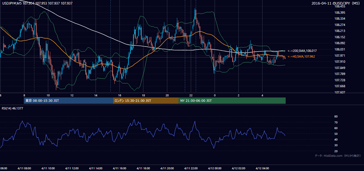364x171 pixels.
Task: Click hour tick 20 under the price chart
Action: point(167,95)
